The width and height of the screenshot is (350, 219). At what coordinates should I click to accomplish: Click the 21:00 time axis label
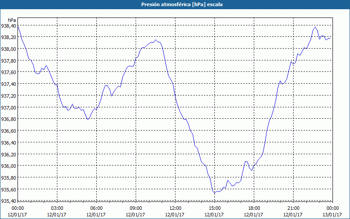click(x=293, y=208)
